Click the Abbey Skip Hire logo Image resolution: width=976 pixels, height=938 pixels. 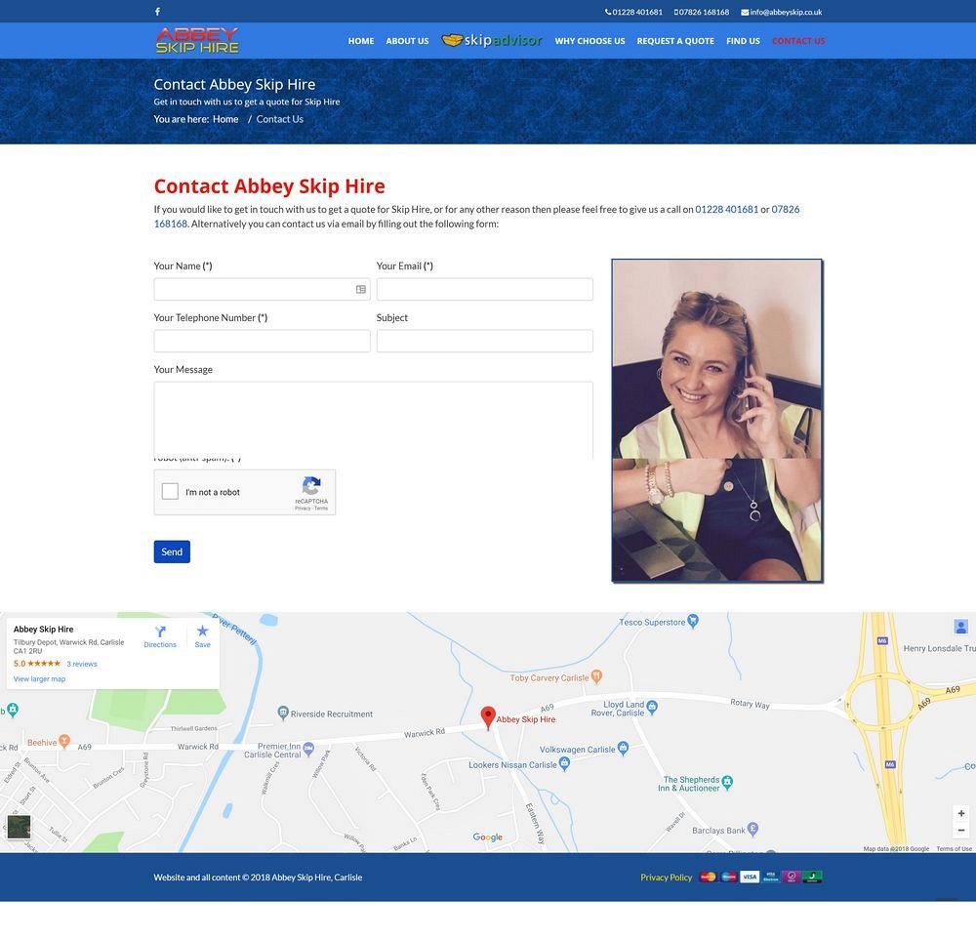point(196,40)
